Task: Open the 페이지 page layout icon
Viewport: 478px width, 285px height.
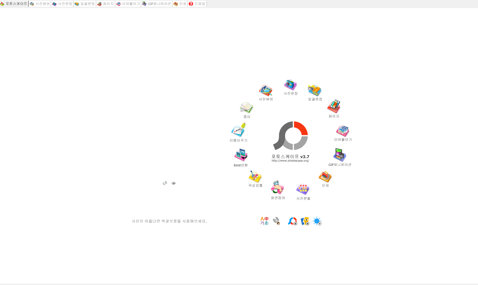Action: click(x=334, y=109)
